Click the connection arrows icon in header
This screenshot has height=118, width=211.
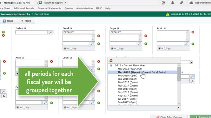tap(182, 3)
